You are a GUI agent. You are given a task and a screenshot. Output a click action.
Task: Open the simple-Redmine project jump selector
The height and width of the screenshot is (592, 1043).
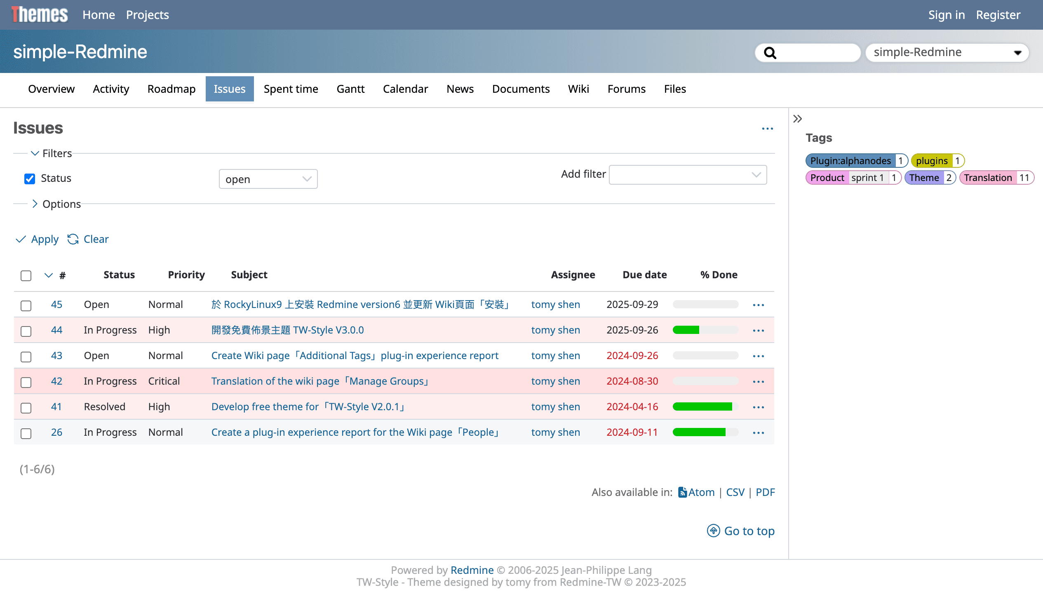point(947,52)
